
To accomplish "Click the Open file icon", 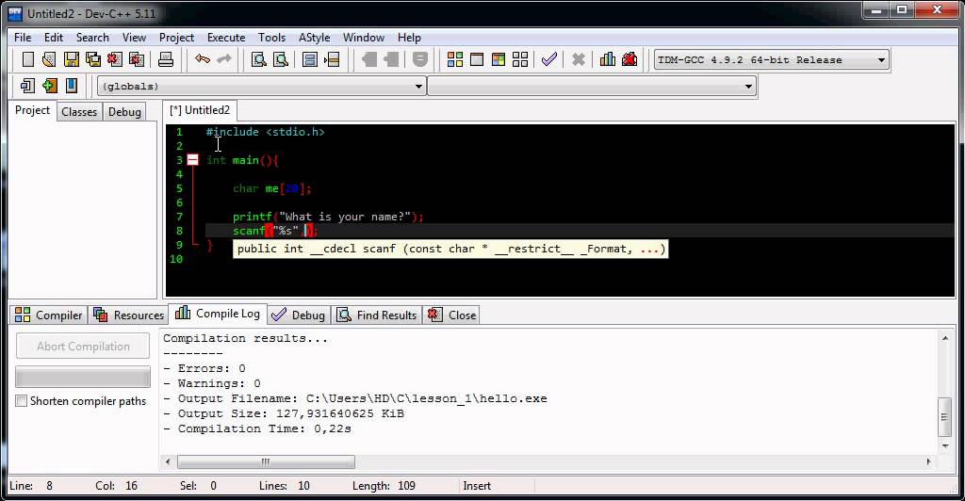I will point(49,59).
